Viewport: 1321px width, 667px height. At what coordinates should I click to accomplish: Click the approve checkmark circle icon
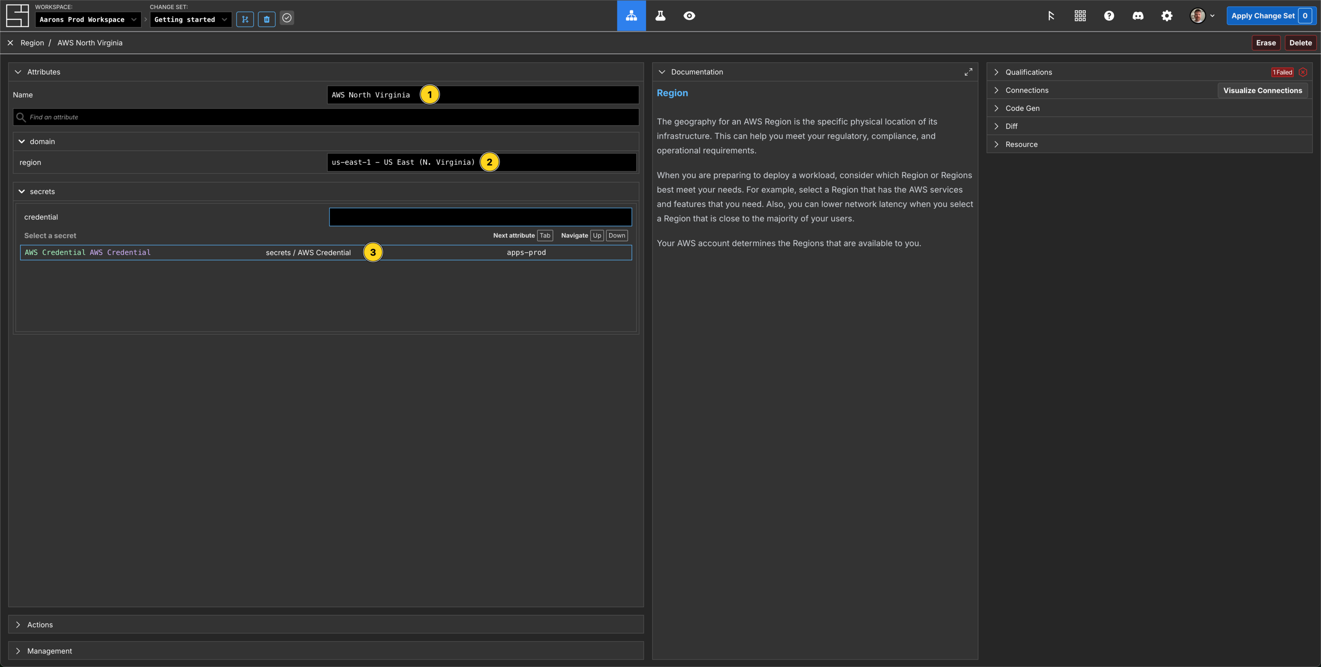tap(287, 18)
